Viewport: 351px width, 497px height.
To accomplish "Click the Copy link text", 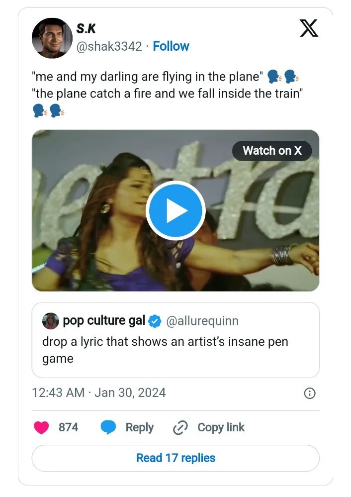I will pyautogui.click(x=221, y=427).
